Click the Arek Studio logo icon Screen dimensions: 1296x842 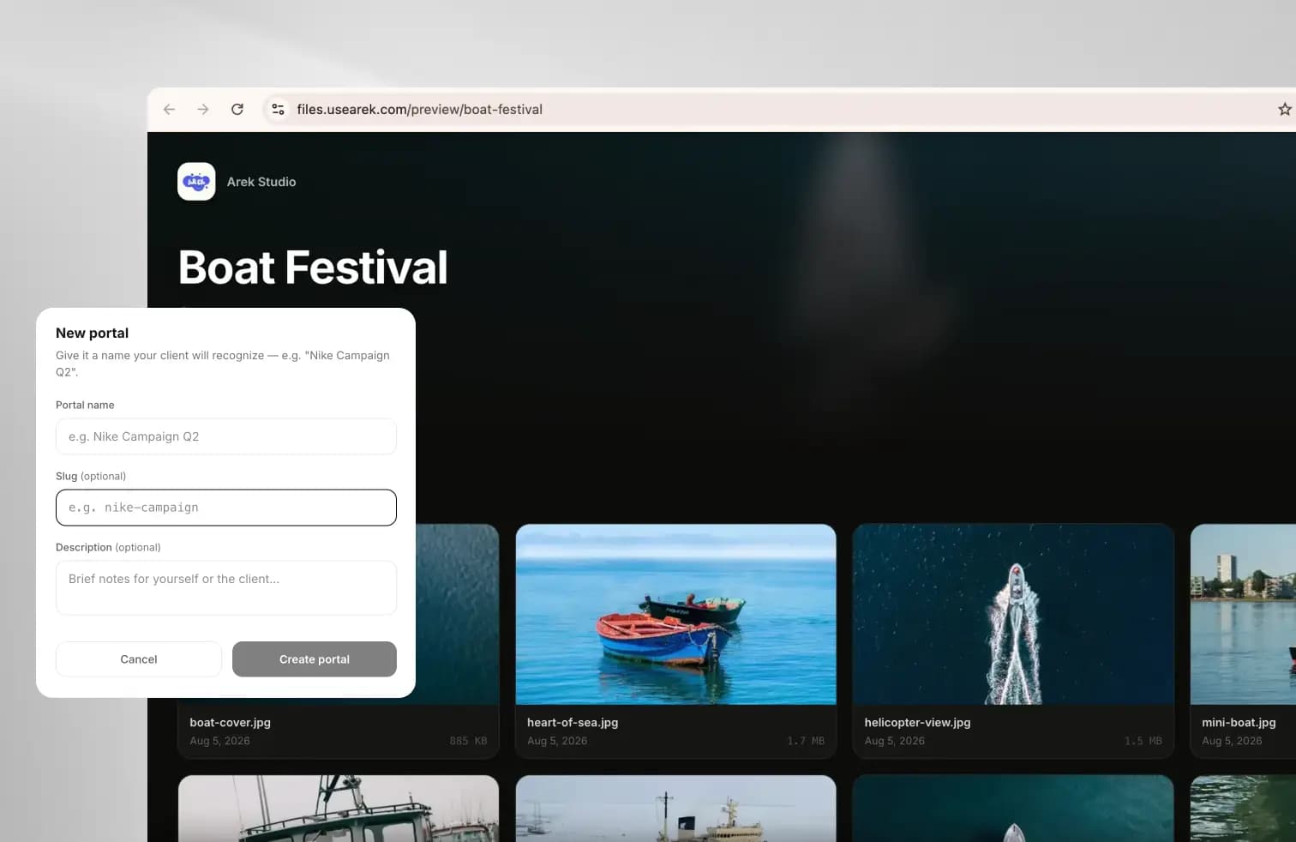coord(196,182)
